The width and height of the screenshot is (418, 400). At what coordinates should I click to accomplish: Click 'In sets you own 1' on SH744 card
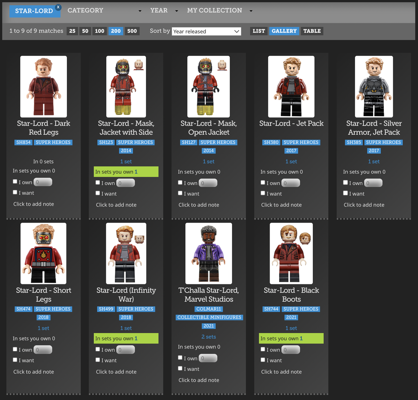(x=291, y=338)
